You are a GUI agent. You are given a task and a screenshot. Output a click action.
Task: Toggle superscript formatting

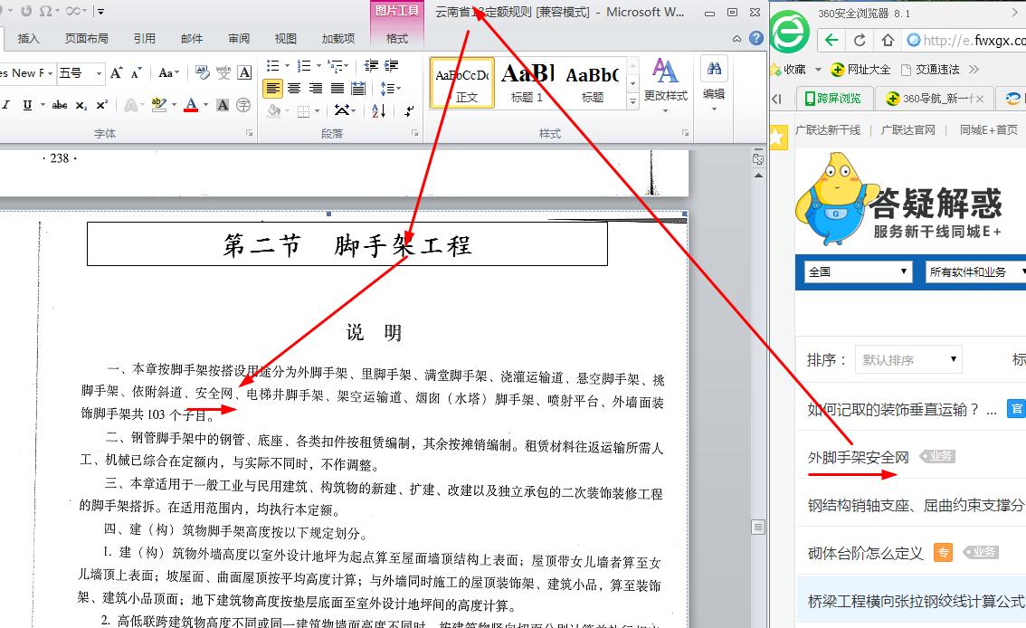pos(101,105)
